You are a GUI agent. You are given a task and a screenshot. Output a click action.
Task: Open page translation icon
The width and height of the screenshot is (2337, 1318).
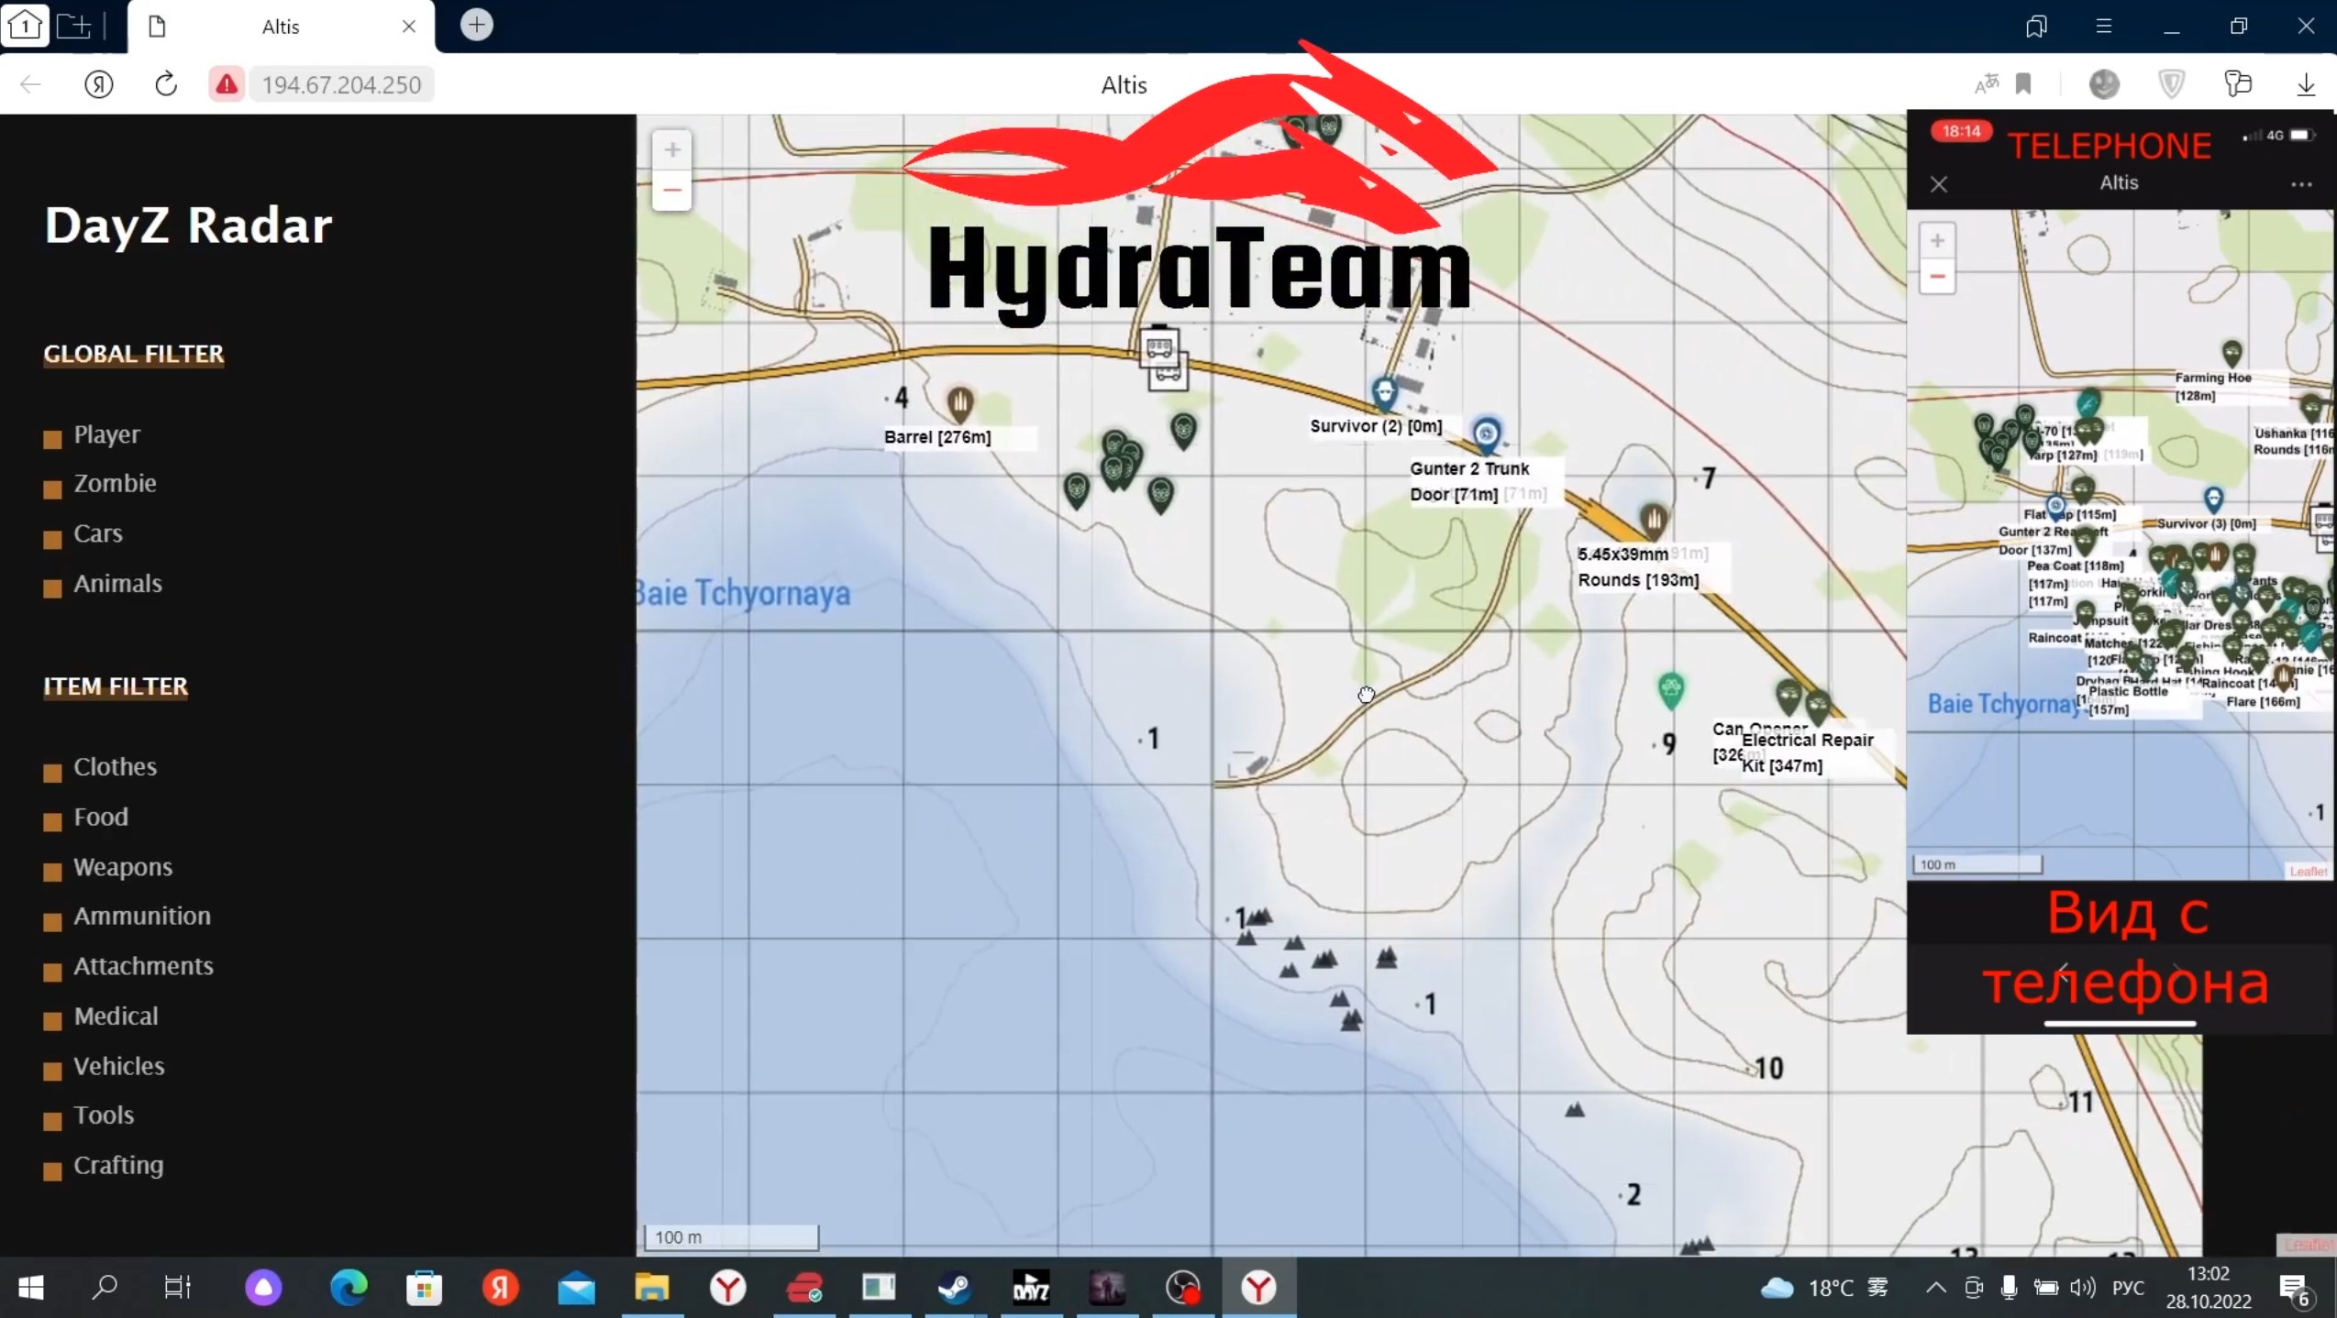[x=1986, y=84]
